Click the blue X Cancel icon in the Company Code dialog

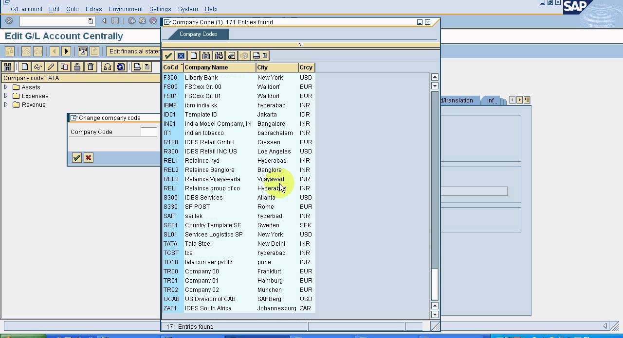(x=181, y=56)
